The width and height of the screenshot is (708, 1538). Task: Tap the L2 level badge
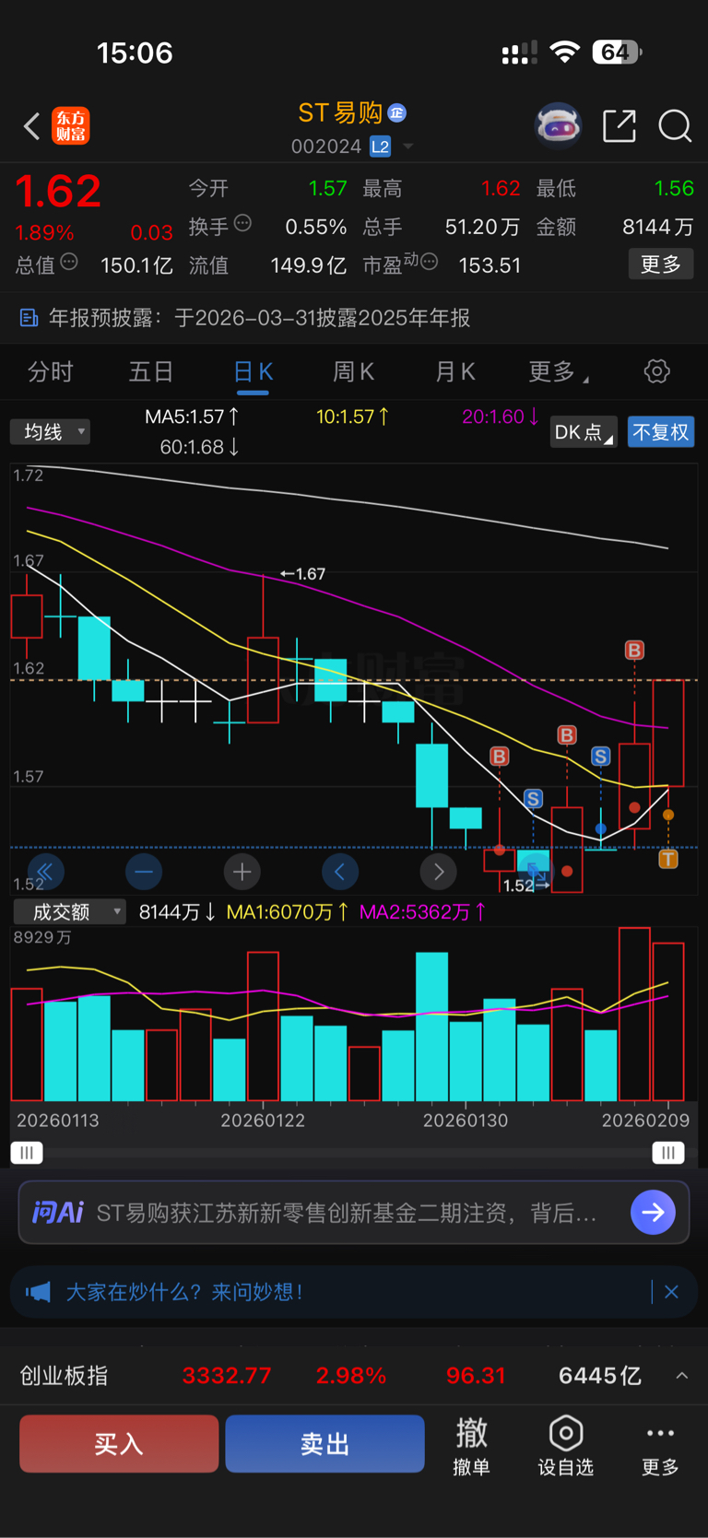pyautogui.click(x=380, y=147)
